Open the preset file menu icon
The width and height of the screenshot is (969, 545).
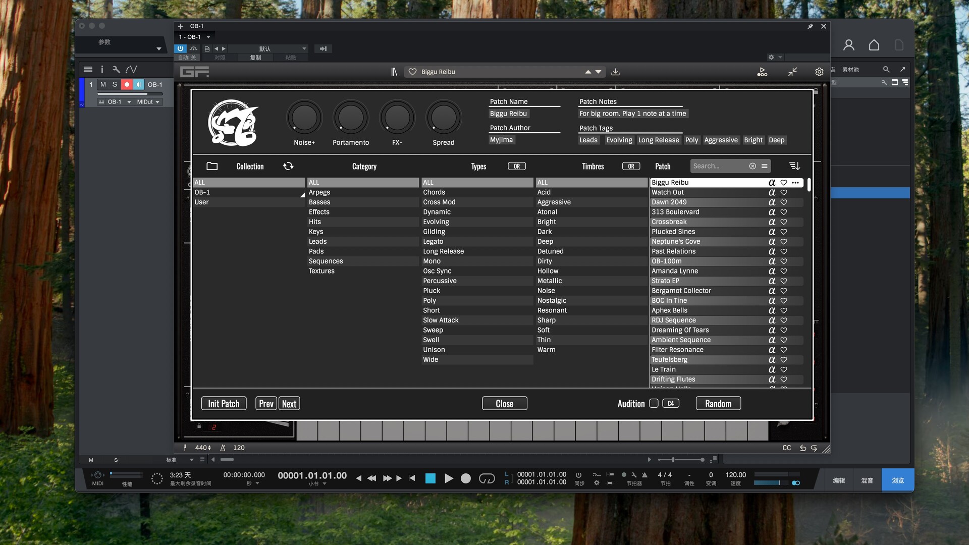207,49
